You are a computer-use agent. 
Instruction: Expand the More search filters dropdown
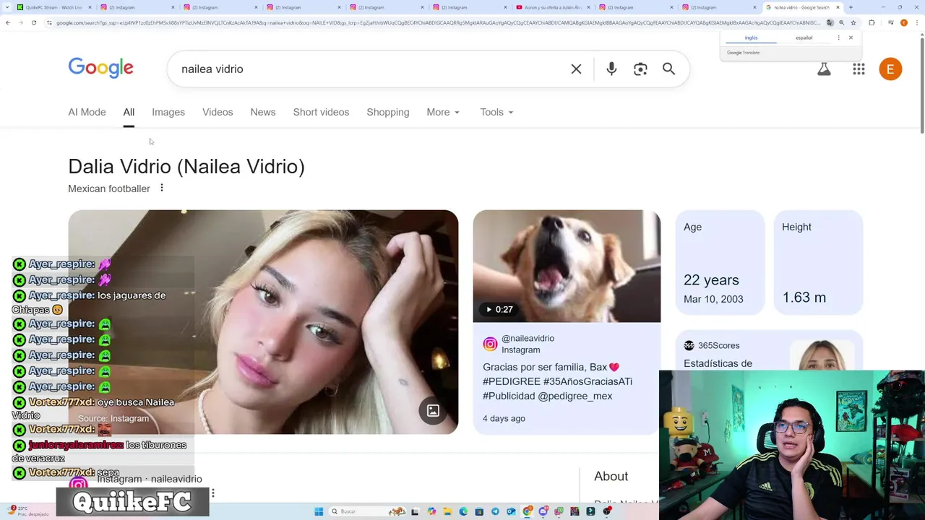click(x=443, y=112)
